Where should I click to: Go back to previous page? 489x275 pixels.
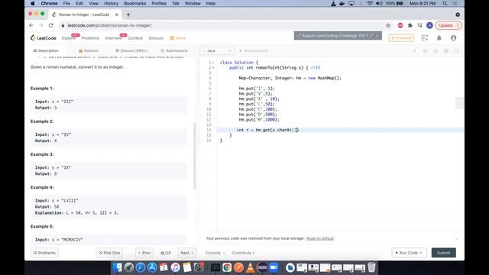[x=31, y=25]
